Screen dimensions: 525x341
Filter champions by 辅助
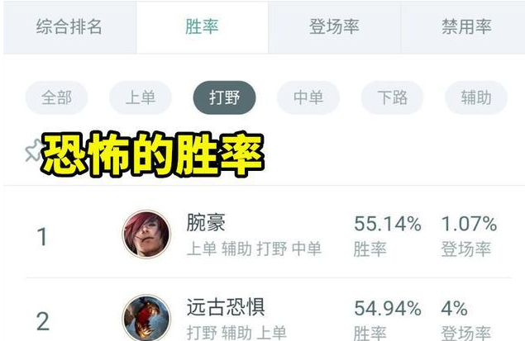pyautogui.click(x=476, y=97)
